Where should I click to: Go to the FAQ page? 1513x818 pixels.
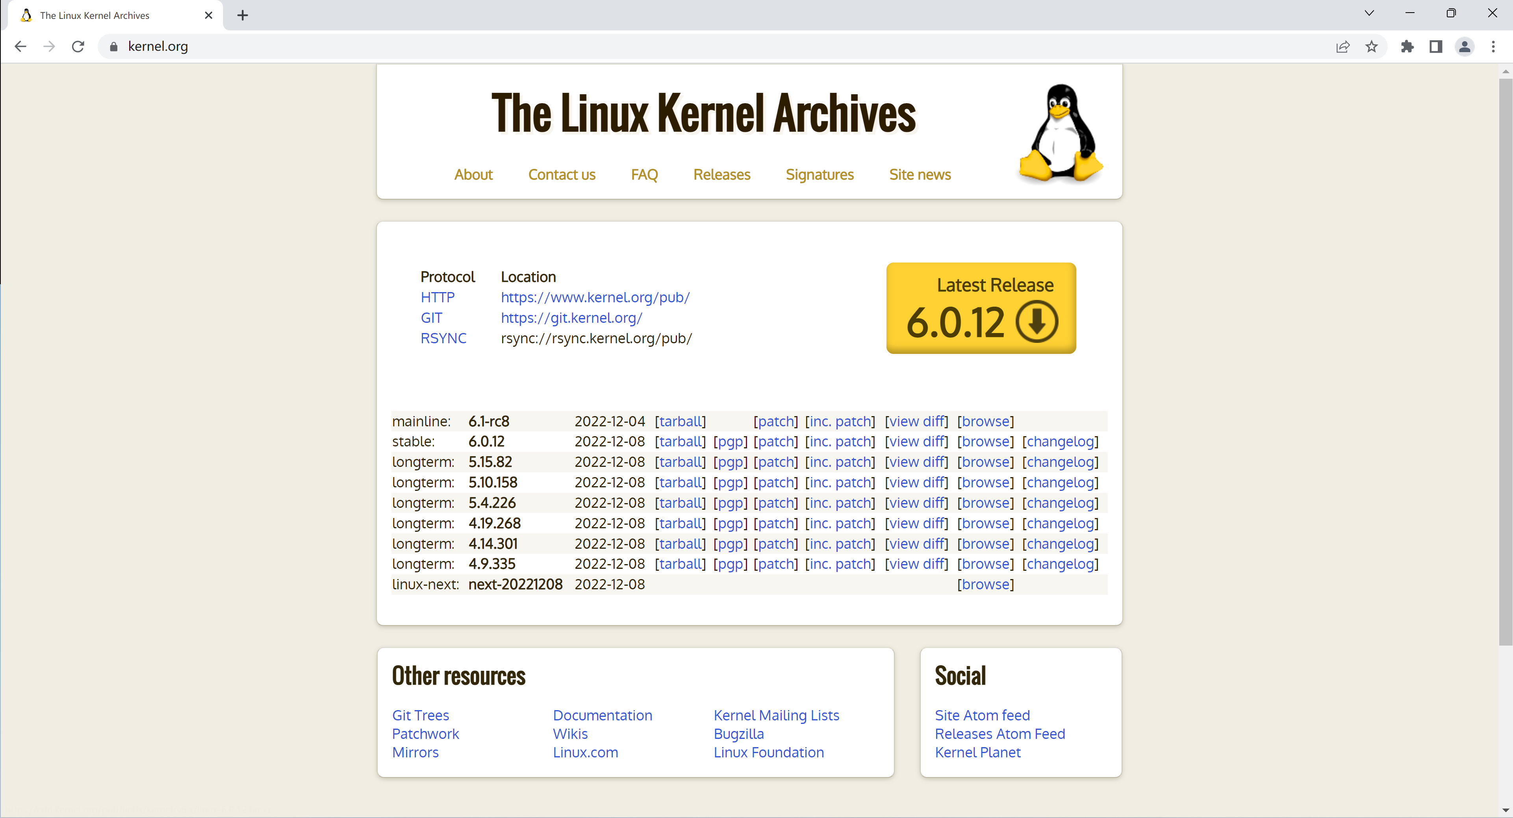click(x=644, y=174)
